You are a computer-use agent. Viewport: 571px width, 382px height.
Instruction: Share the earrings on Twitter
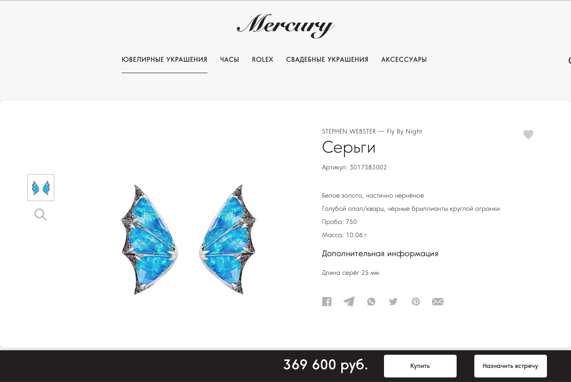click(x=394, y=302)
